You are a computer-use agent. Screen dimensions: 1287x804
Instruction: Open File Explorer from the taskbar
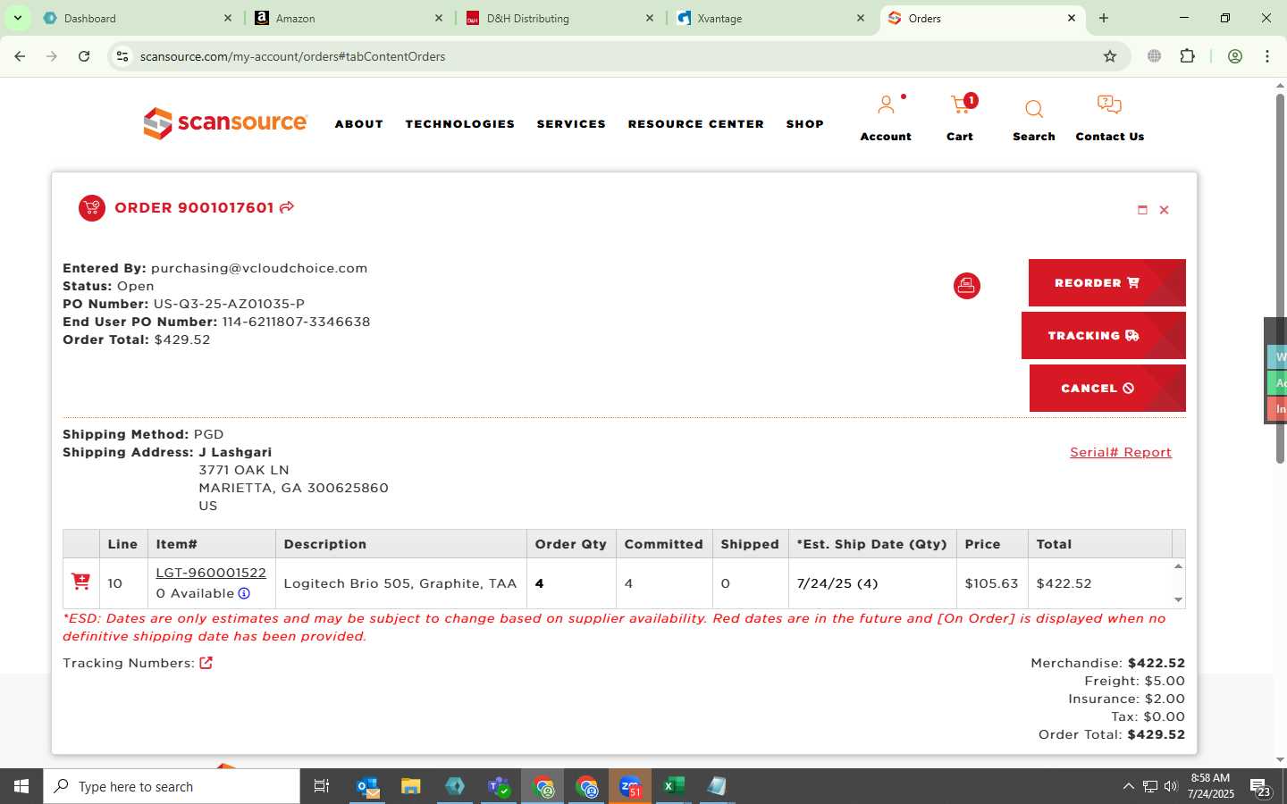tap(411, 786)
